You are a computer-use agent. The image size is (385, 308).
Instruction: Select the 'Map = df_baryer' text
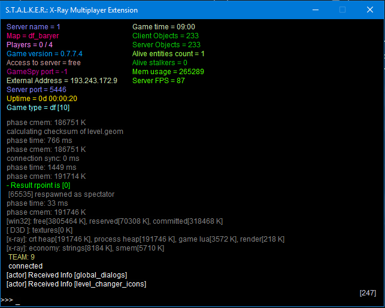point(33,36)
